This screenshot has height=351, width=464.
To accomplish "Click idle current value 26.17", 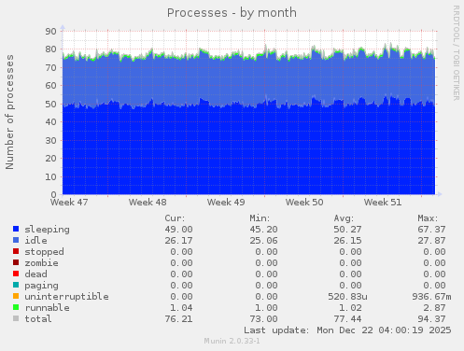I will tap(178, 241).
